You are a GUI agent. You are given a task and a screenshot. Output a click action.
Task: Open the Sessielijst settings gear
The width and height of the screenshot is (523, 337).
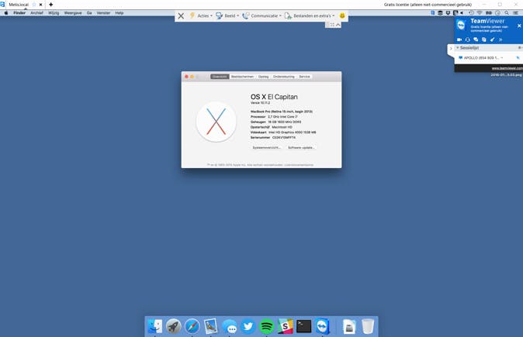(520, 48)
